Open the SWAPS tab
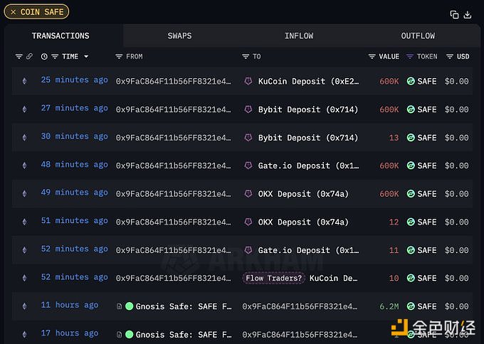The height and width of the screenshot is (344, 484). click(x=179, y=36)
